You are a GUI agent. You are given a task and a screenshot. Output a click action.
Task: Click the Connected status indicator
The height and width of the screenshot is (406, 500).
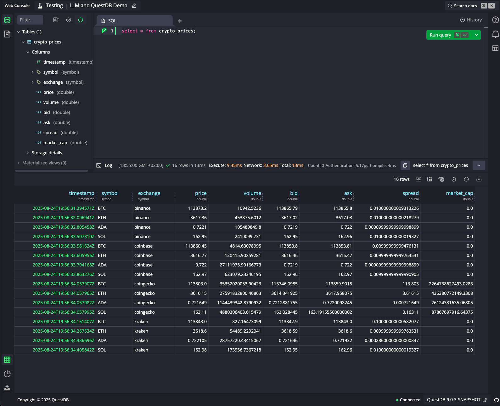coord(408,400)
